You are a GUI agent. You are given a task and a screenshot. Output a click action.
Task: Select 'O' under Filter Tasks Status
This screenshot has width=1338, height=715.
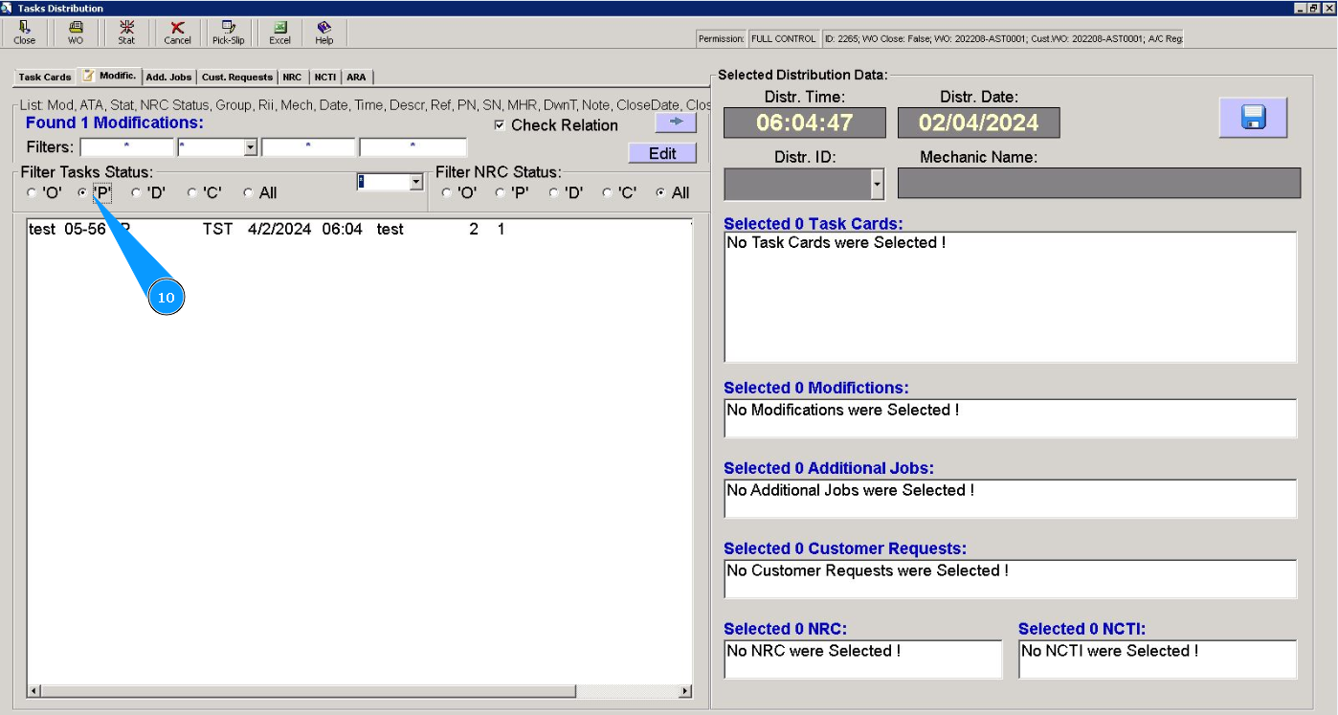[32, 193]
